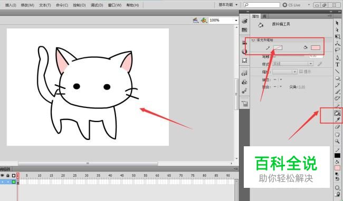Toggle the layer lock icon in timeline
The height and width of the screenshot is (201, 343).
coord(8,175)
